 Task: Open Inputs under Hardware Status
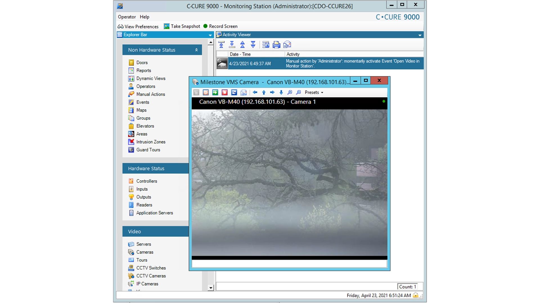tap(138, 189)
